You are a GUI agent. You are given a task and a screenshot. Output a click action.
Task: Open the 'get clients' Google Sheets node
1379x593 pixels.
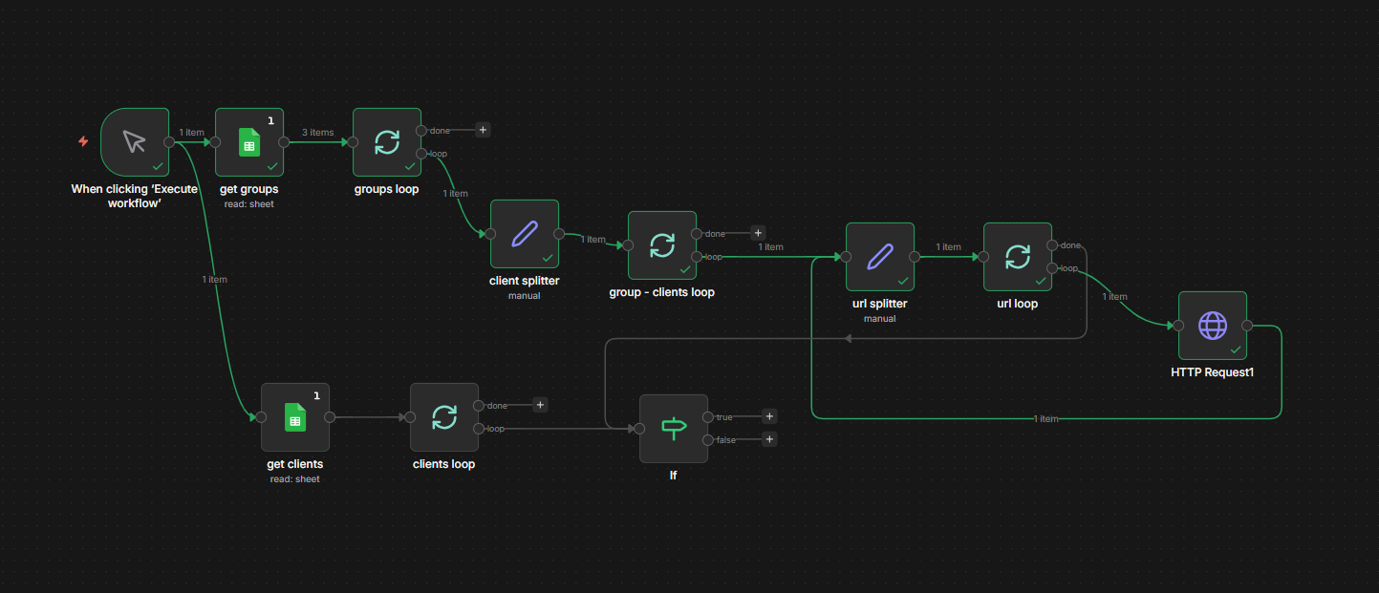pyautogui.click(x=295, y=417)
